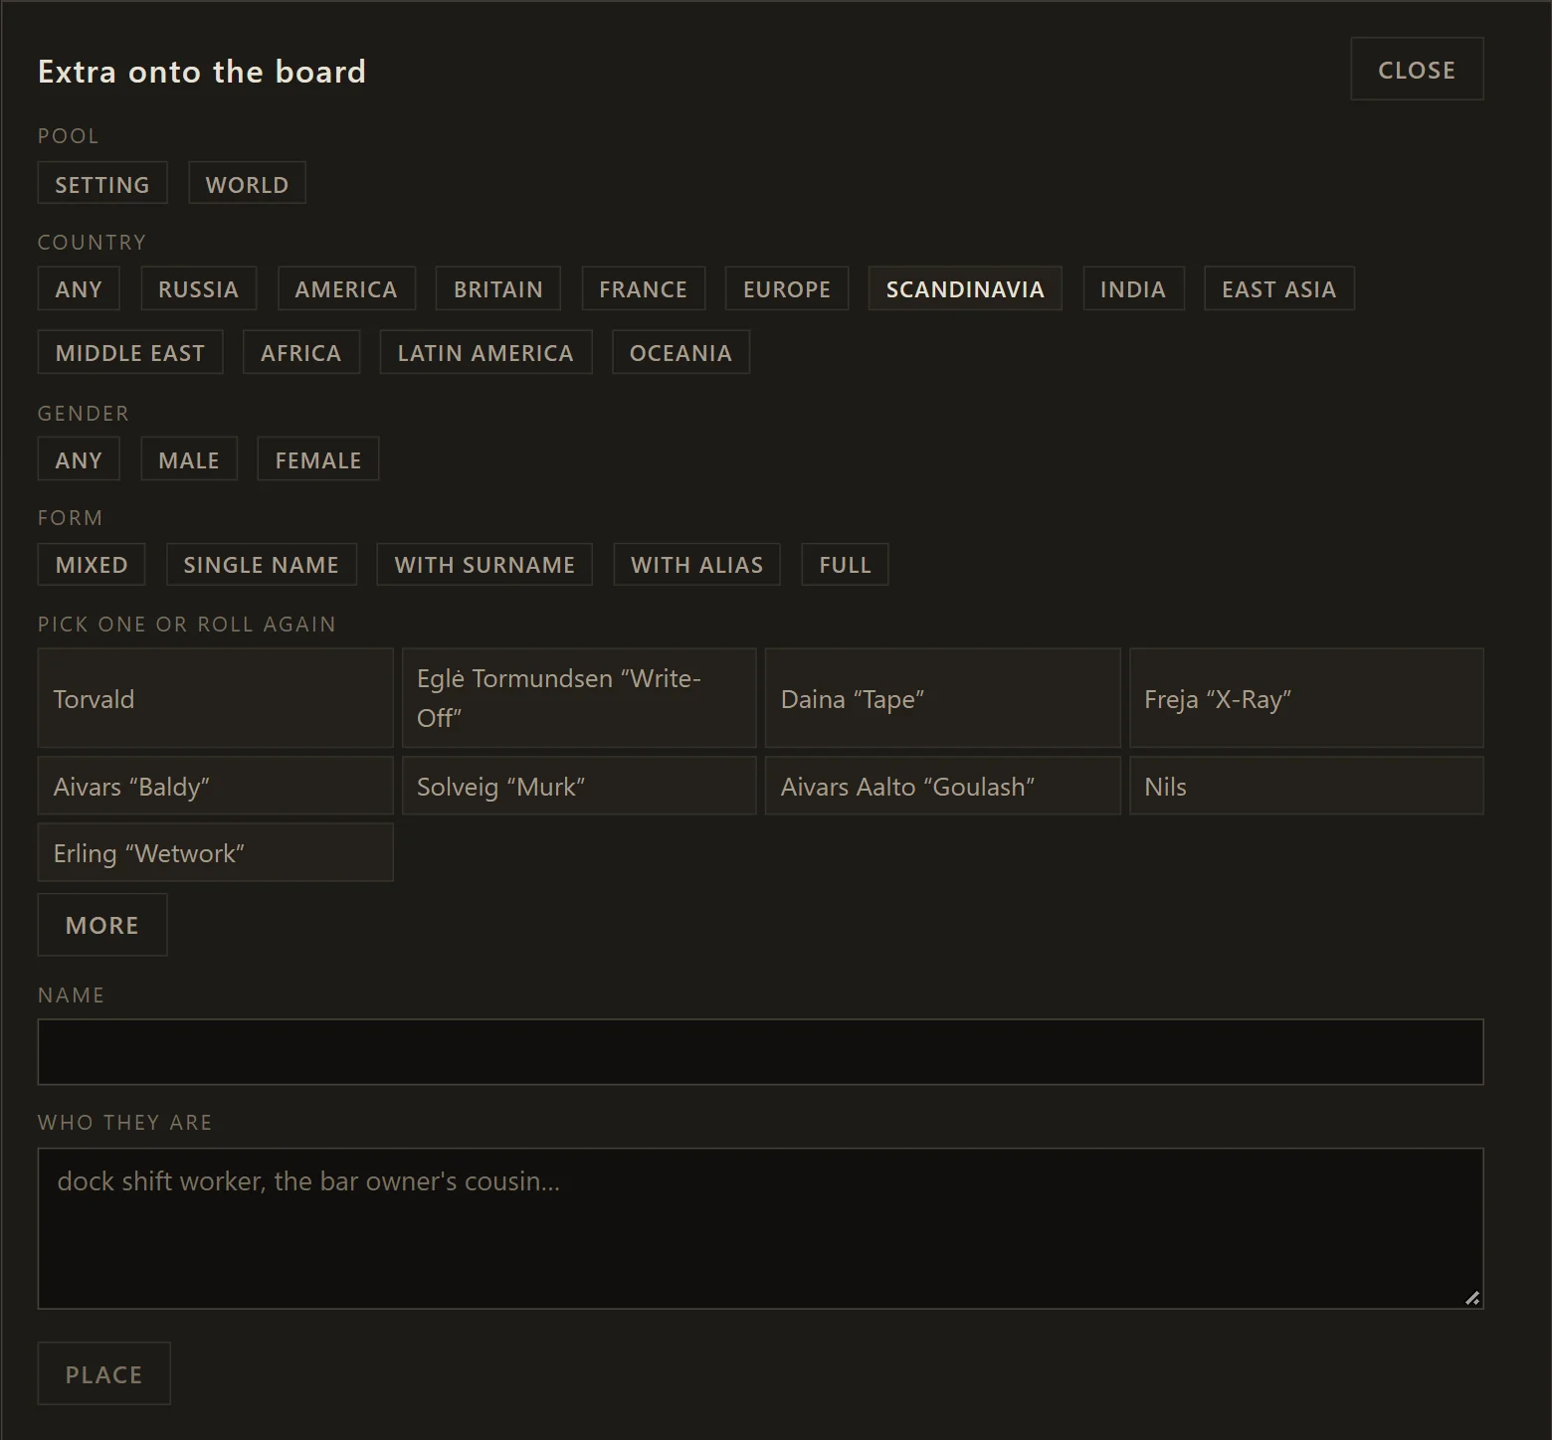
Task: Set gender to MALE
Action: (189, 458)
